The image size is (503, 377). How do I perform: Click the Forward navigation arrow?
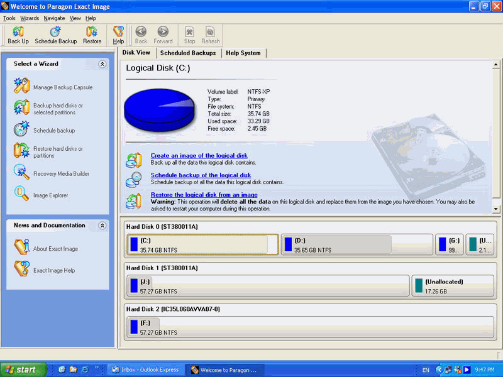point(163,35)
